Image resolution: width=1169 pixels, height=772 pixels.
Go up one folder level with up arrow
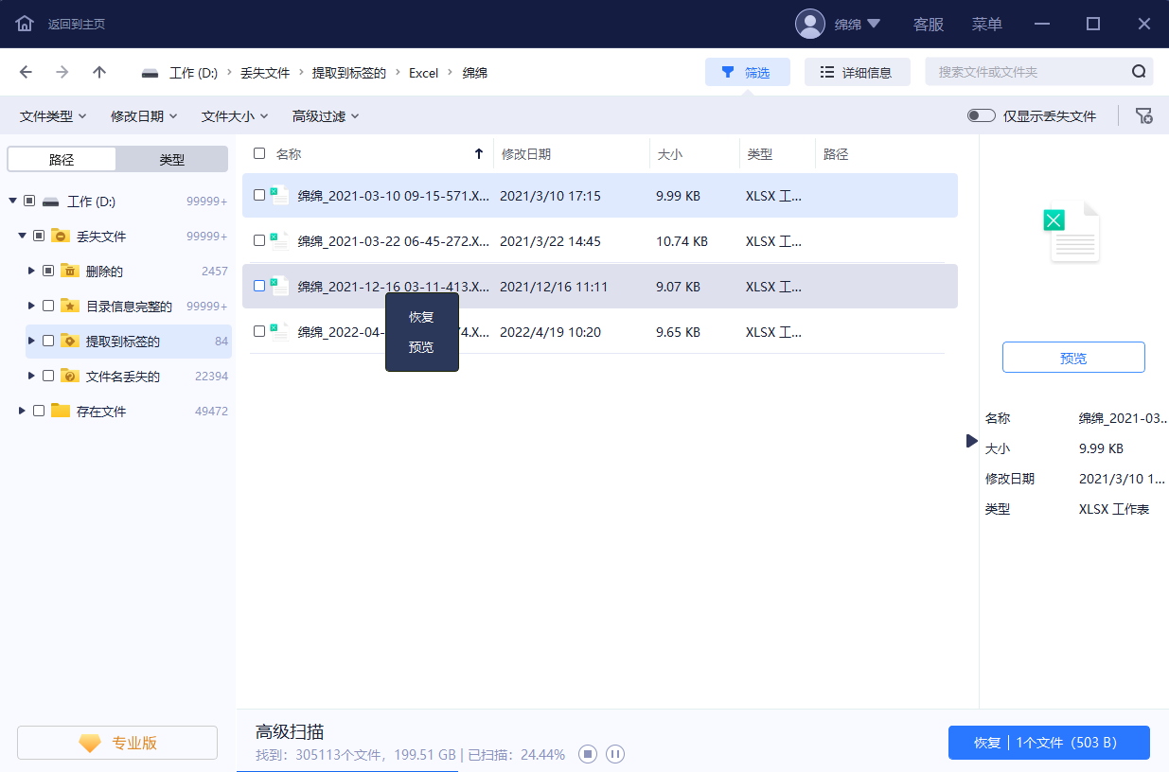tap(99, 72)
